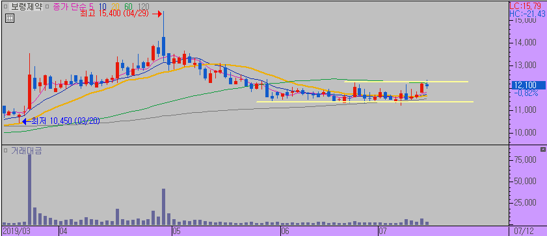Select the 보령제약 stock name label
547x236 pixels.
pyautogui.click(x=26, y=6)
